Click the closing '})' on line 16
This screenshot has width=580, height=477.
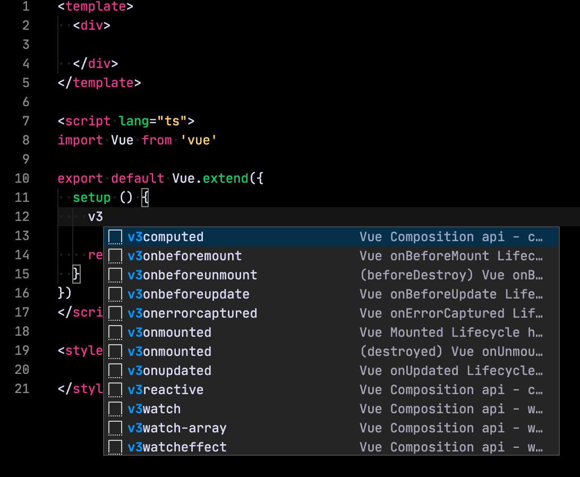65,293
